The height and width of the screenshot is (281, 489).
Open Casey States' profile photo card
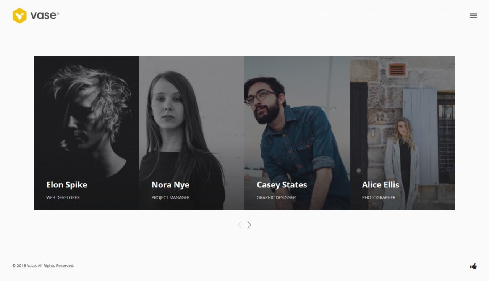[x=297, y=133]
